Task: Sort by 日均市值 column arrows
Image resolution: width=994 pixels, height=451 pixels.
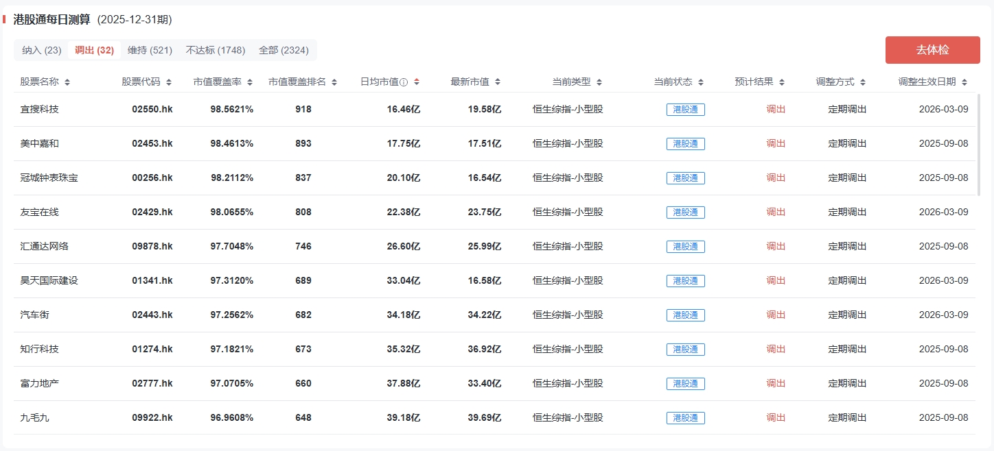Action: (417, 82)
